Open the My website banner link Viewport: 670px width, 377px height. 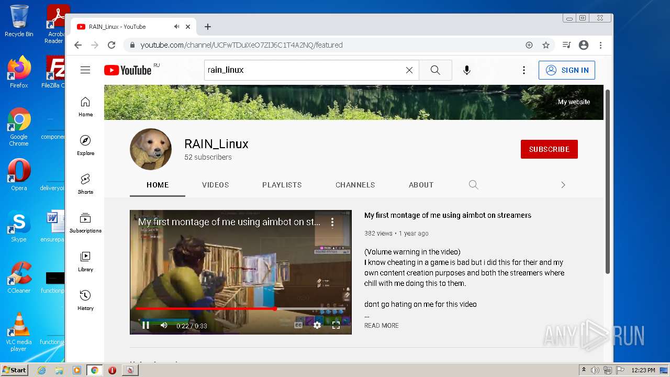(x=574, y=102)
